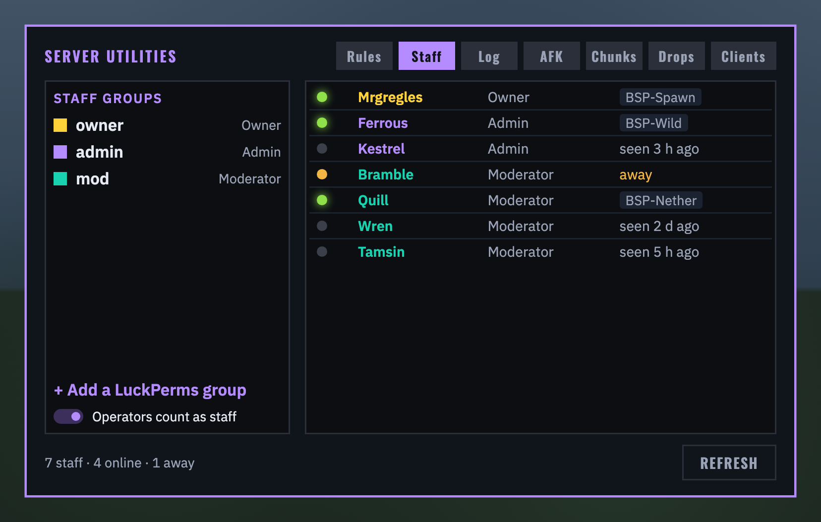The height and width of the screenshot is (522, 821).
Task: Click Kestrel's gray offline status dot
Action: coord(322,148)
